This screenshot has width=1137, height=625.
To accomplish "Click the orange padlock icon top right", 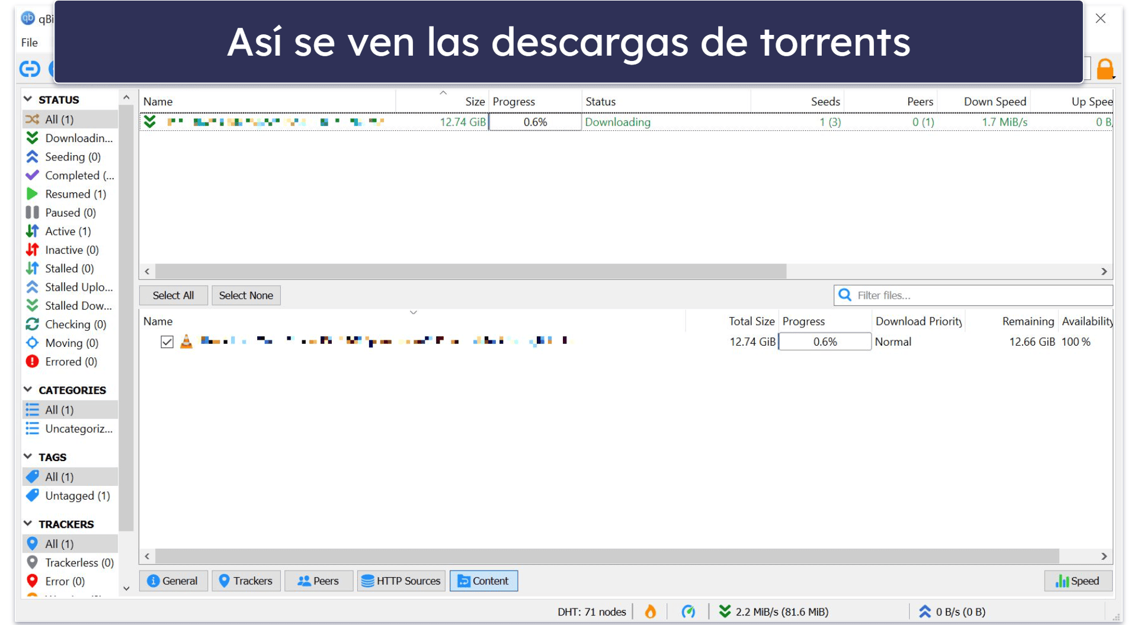I will coord(1107,68).
